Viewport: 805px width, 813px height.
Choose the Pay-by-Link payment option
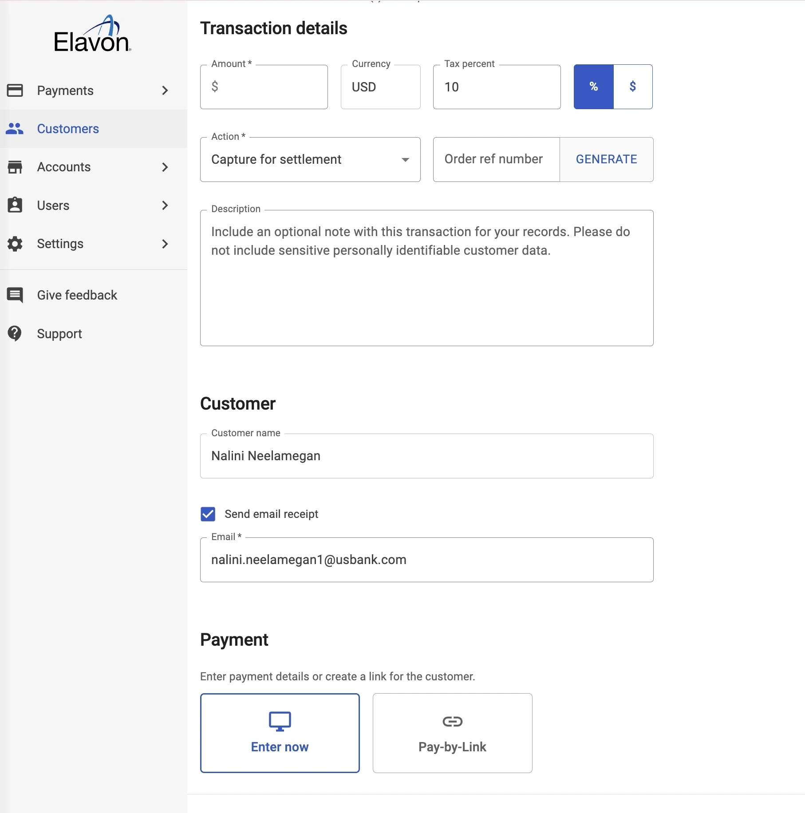coord(452,733)
